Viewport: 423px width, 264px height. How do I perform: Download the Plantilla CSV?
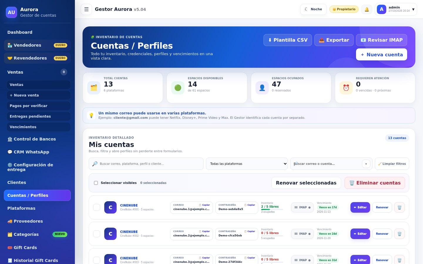[x=288, y=40]
